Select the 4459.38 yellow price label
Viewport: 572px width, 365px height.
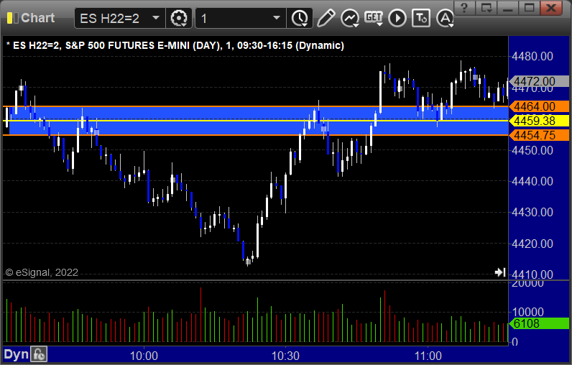[539, 121]
